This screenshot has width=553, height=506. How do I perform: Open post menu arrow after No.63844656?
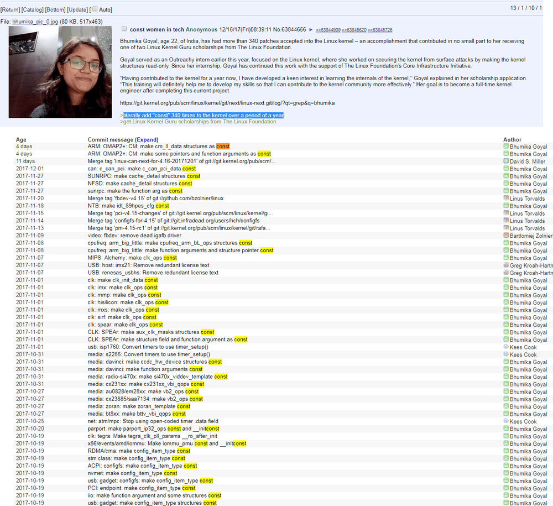tap(311, 30)
